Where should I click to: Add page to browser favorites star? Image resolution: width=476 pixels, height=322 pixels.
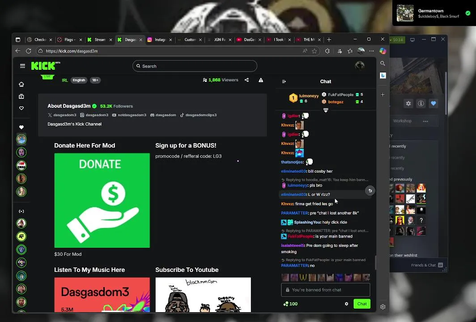[314, 51]
